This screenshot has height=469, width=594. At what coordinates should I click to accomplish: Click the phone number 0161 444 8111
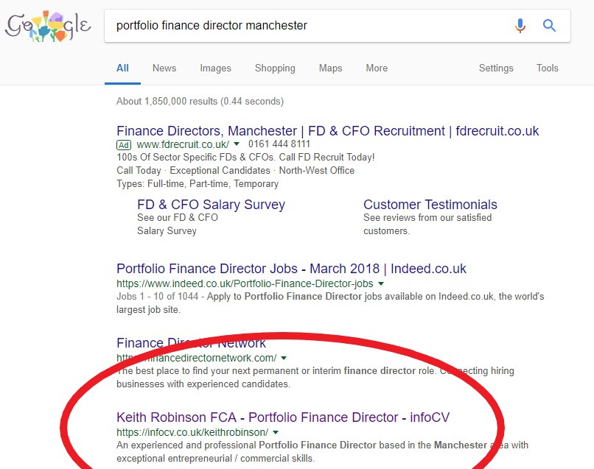pyautogui.click(x=279, y=144)
